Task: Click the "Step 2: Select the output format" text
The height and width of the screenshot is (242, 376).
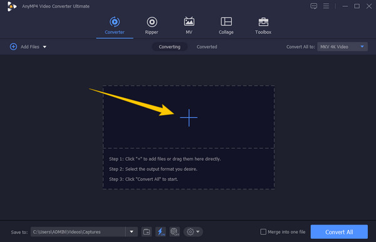Action: [153, 169]
